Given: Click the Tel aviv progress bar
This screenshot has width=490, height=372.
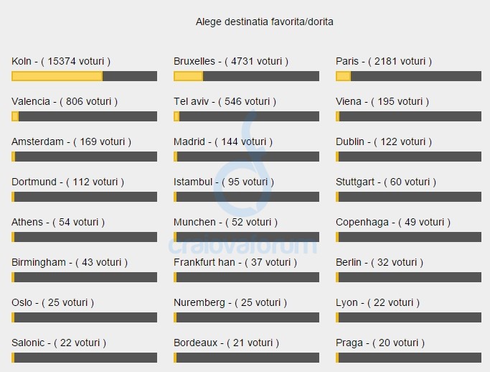Looking at the screenshot, I should click(x=247, y=116).
